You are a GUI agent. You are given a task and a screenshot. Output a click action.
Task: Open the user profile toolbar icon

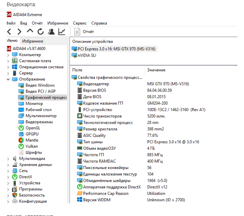point(51,32)
